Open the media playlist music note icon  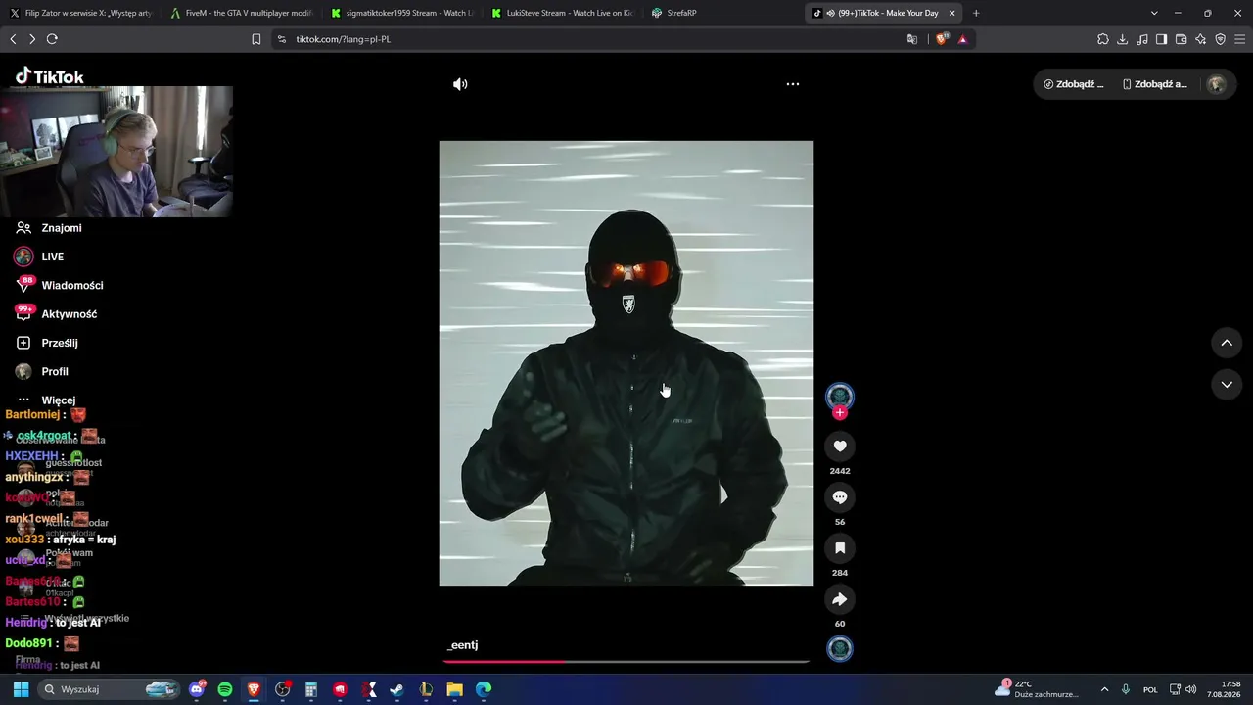pos(1142,39)
